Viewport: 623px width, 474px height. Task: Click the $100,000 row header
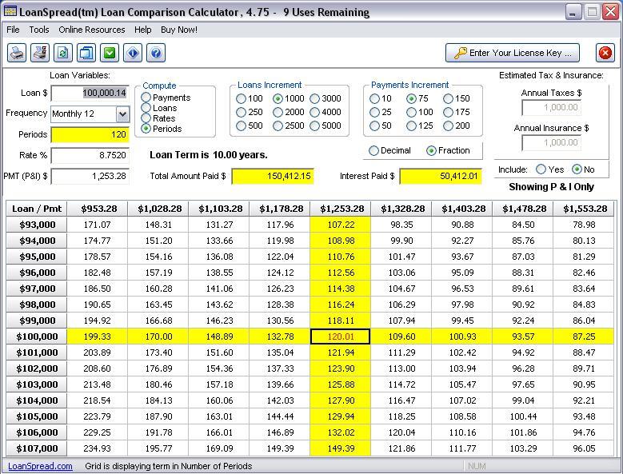point(37,337)
